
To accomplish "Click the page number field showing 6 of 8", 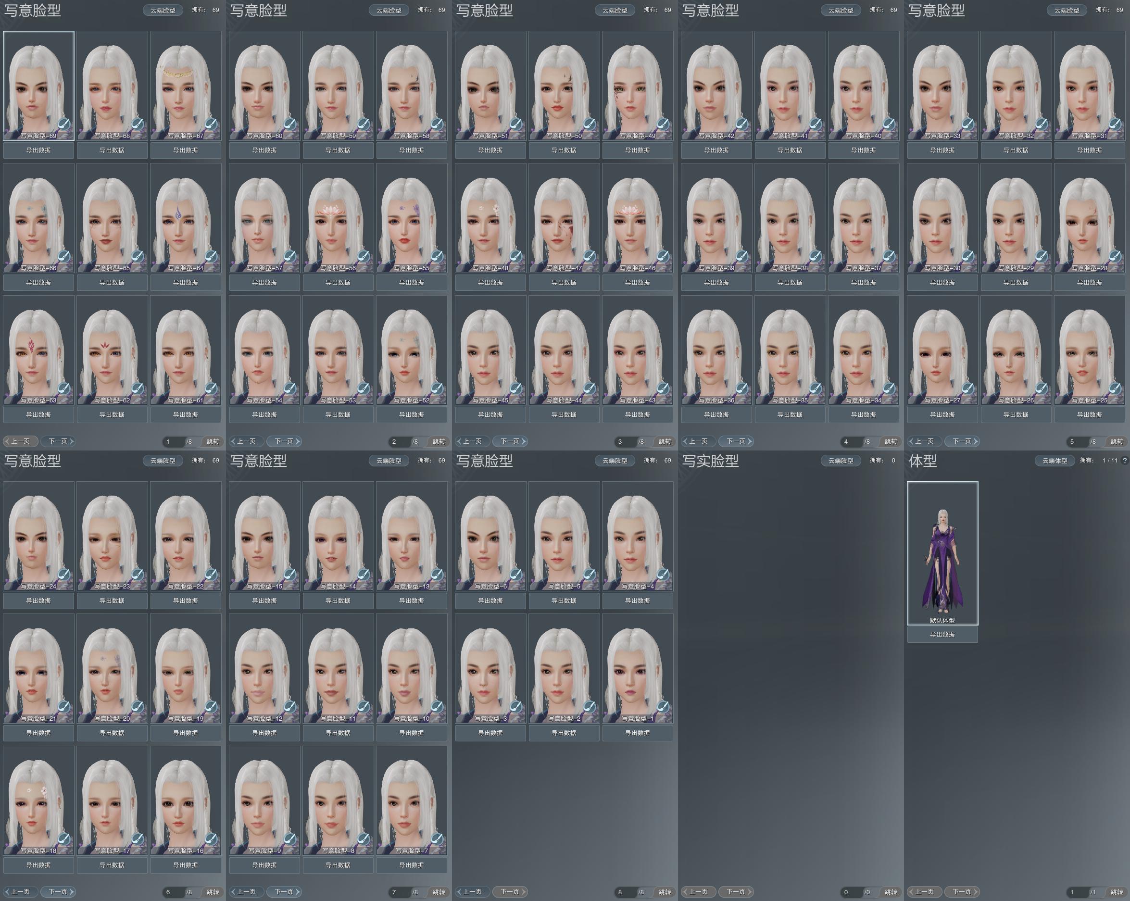I will click(x=174, y=892).
